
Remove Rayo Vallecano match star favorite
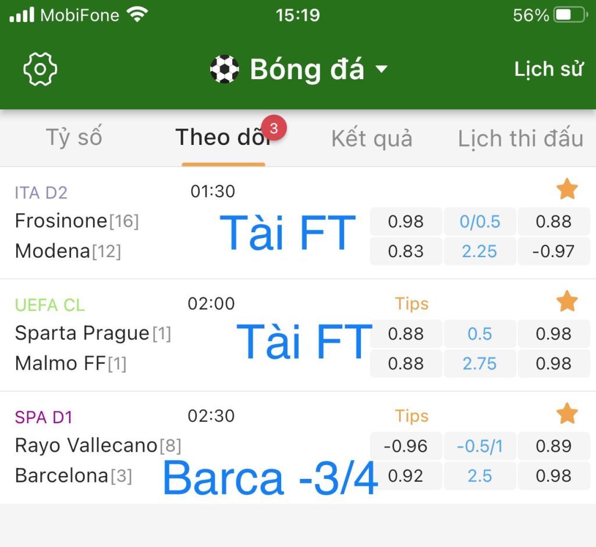click(x=567, y=413)
